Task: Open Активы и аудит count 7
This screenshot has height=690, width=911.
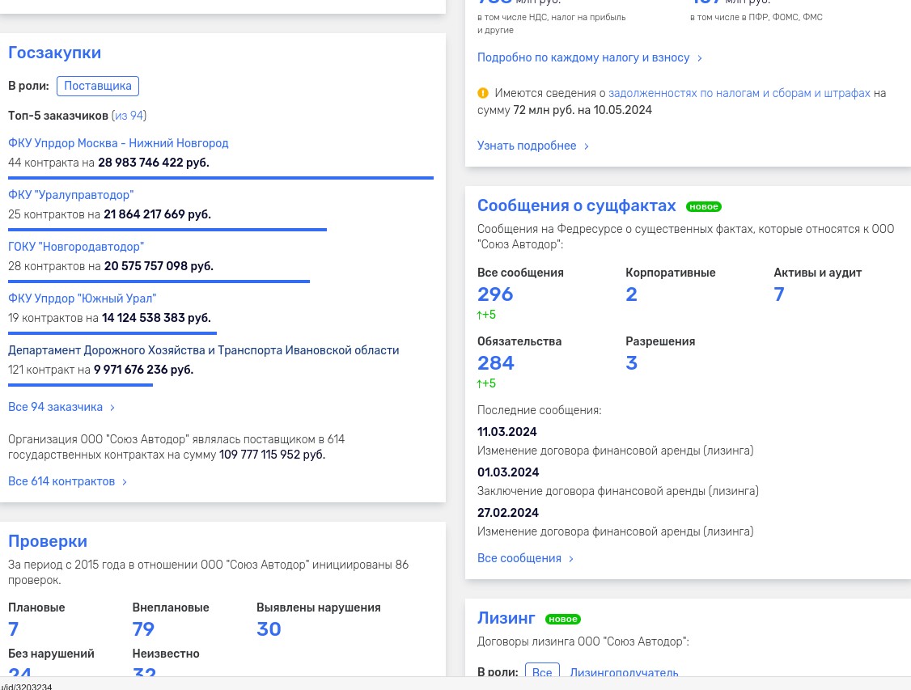Action: pos(779,294)
